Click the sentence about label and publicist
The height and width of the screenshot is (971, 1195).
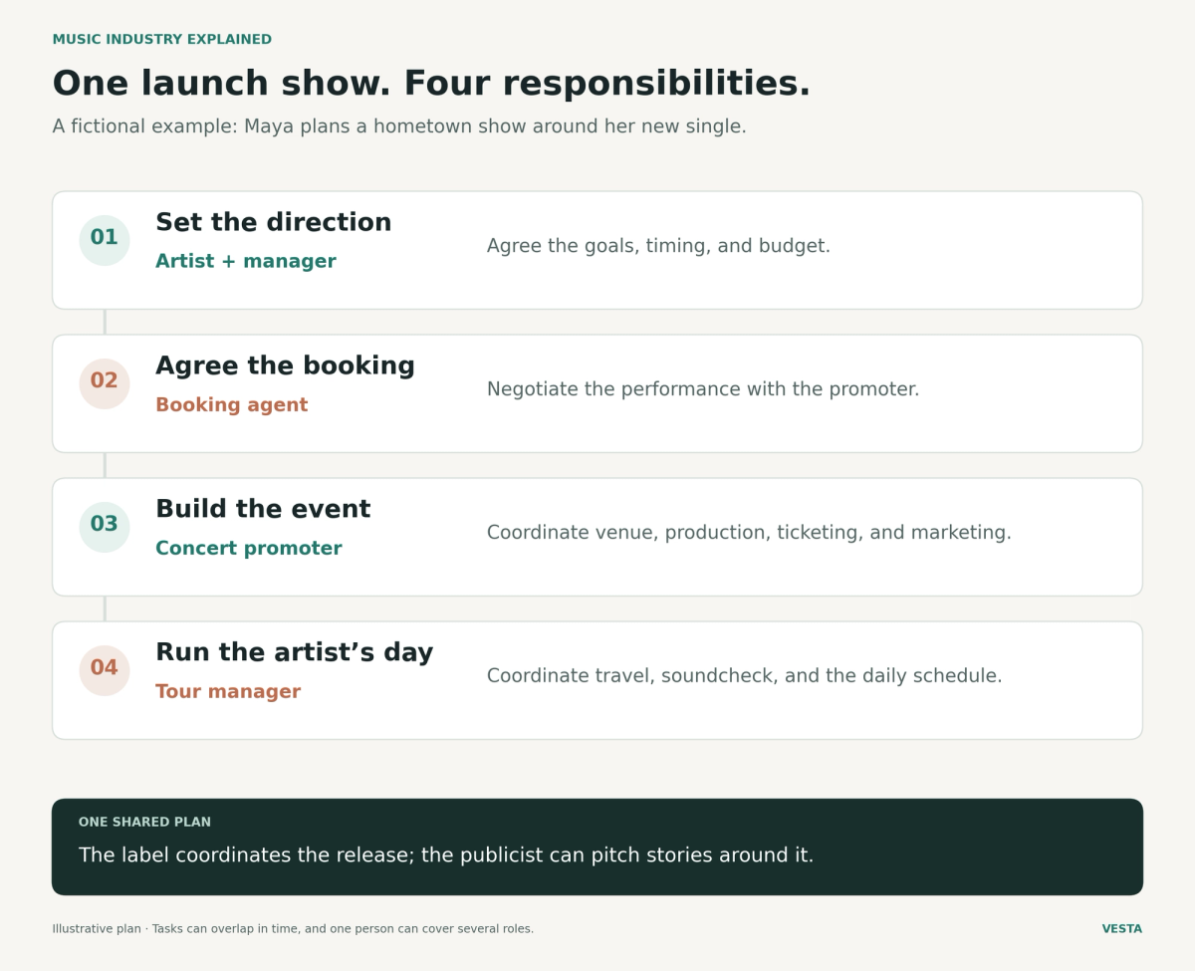[446, 855]
